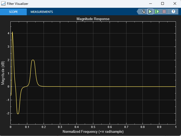Click the curve's trough near -2 dB
Screen dimensions: 181x136
click(x=18, y=114)
